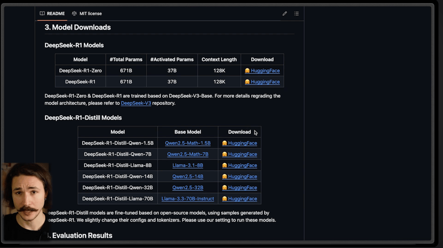Open HuggingFace link for DeepSeek-R1-Distill-Qwen-14B
Image resolution: width=443 pixels, height=248 pixels.
click(239, 177)
